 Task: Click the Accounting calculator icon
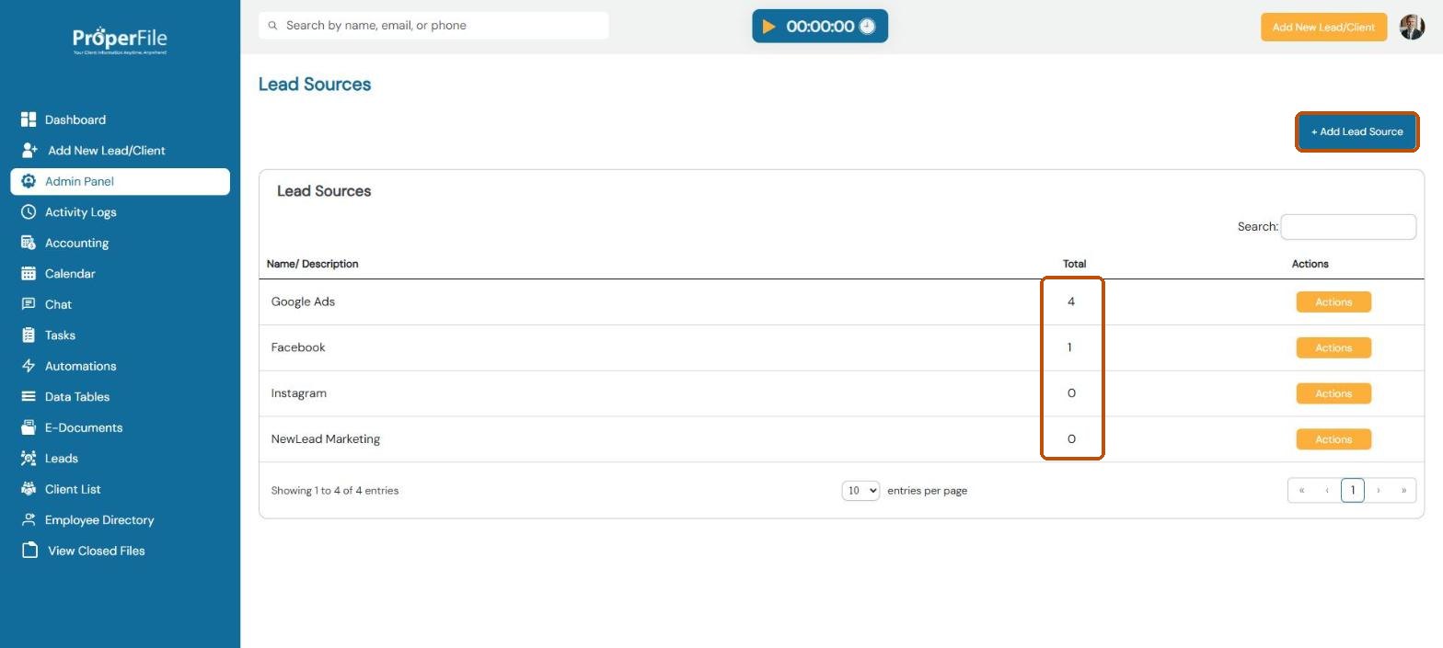click(29, 243)
